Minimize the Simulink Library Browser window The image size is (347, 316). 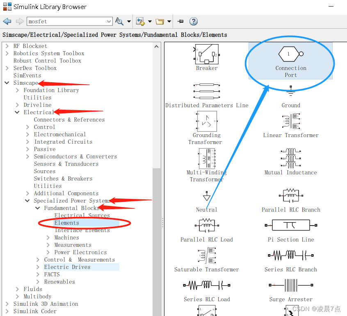coord(331,7)
